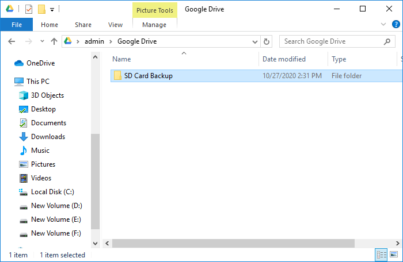
Task: Expand the ribbon with the chevron
Action: [384, 25]
